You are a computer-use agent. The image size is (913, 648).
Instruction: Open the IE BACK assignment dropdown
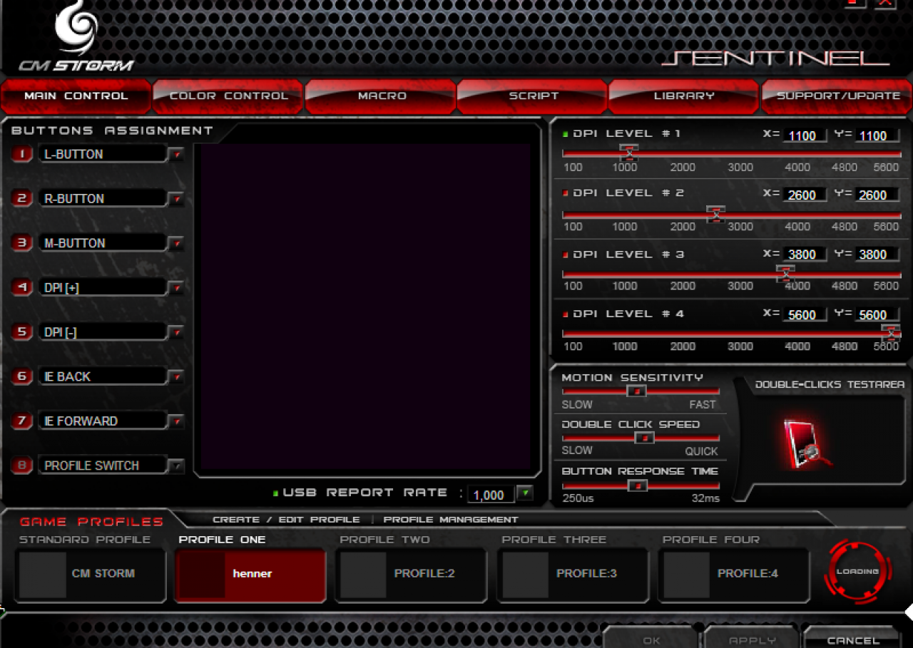tap(176, 376)
